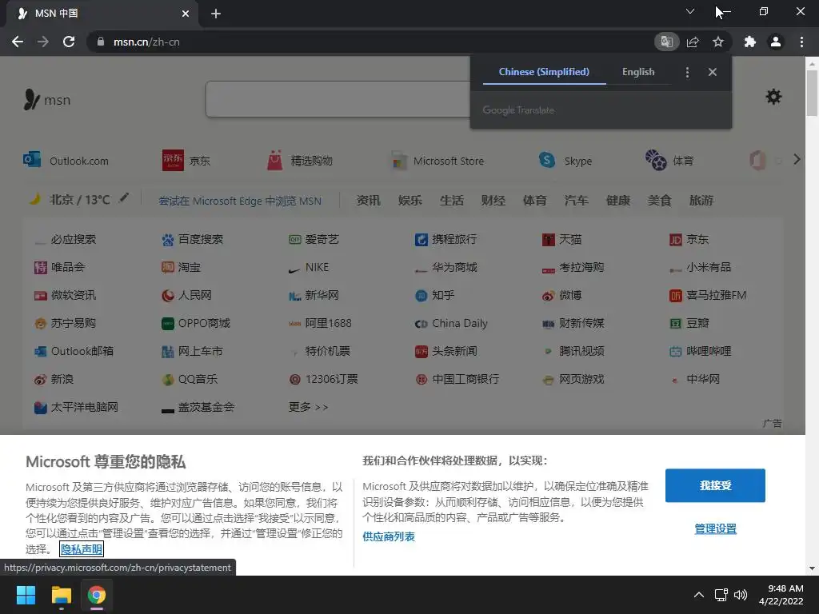
Task: Select Chinese (Simplified) tab in translate popup
Action: tap(544, 72)
